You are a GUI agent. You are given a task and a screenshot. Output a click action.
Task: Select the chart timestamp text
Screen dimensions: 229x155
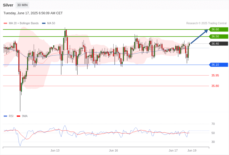(x=33, y=13)
